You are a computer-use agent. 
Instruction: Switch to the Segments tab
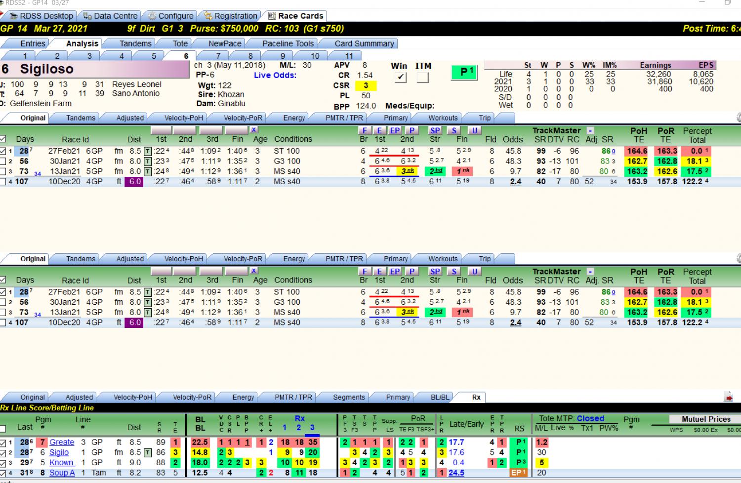pos(349,397)
